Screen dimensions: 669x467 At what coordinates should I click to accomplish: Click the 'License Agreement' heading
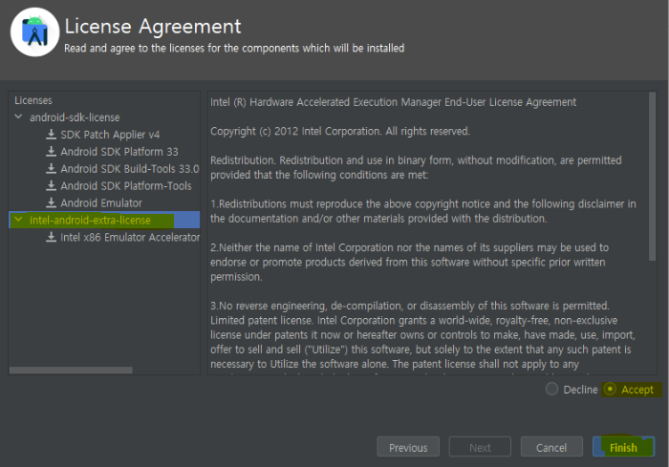click(153, 26)
